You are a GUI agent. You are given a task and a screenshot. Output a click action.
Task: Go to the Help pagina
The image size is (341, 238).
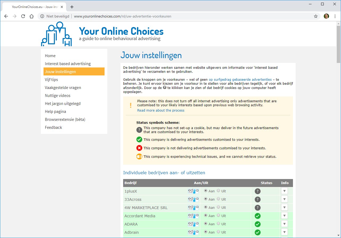(x=74, y=112)
